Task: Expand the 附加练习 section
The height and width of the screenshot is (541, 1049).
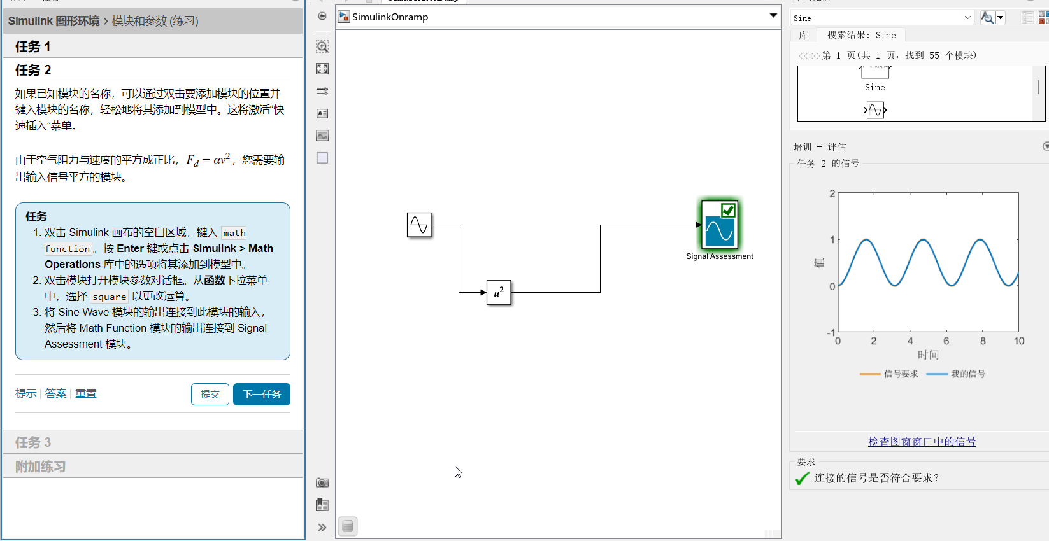Action: pos(152,467)
